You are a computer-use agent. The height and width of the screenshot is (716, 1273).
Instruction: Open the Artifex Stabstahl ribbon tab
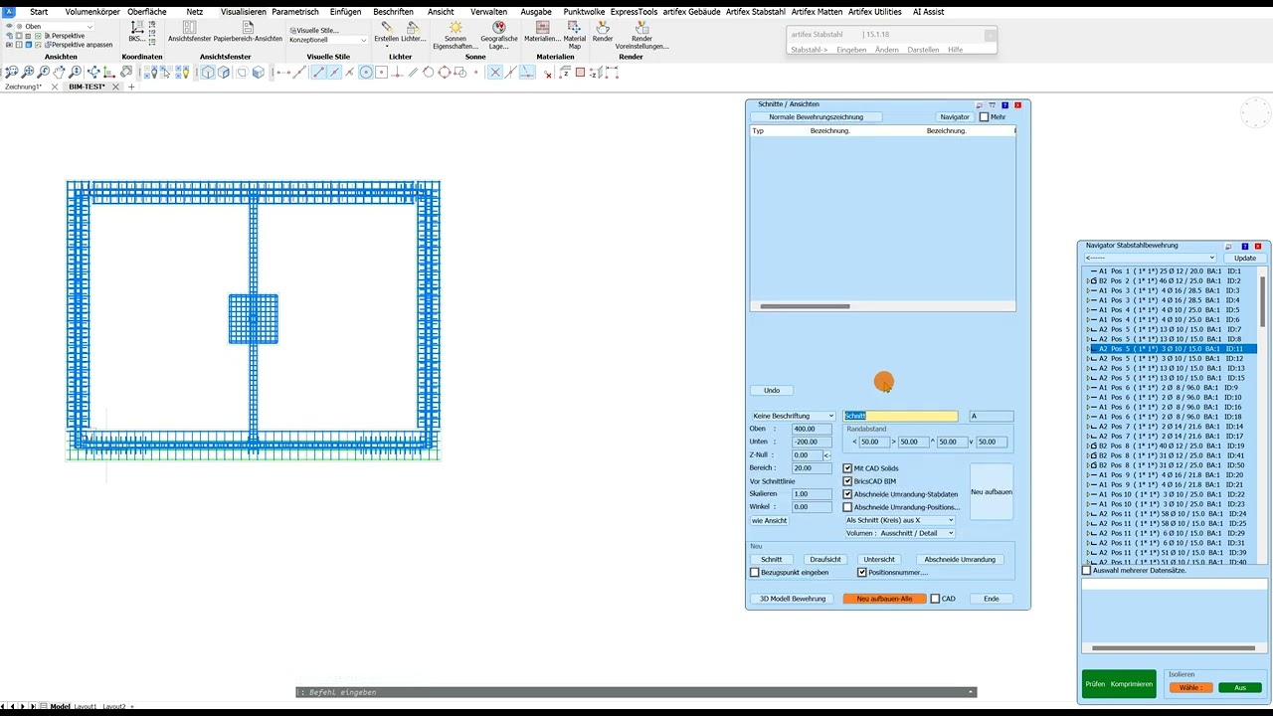pos(755,12)
